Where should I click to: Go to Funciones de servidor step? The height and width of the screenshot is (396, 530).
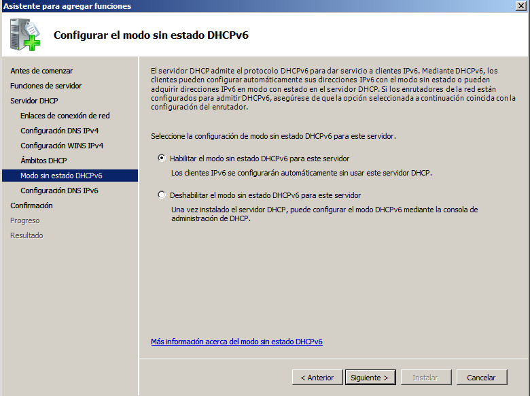click(x=46, y=86)
